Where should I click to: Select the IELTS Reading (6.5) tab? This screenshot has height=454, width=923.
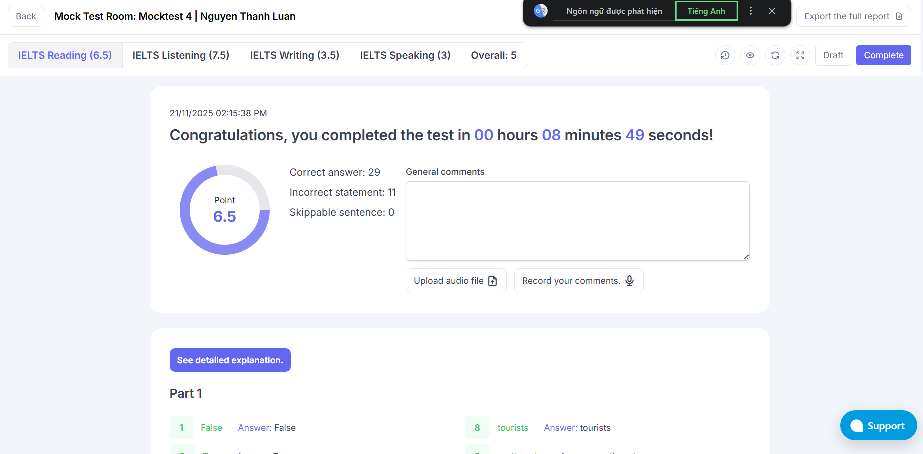[x=65, y=55]
